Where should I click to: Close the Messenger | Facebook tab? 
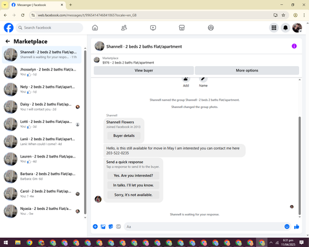tap(62, 5)
